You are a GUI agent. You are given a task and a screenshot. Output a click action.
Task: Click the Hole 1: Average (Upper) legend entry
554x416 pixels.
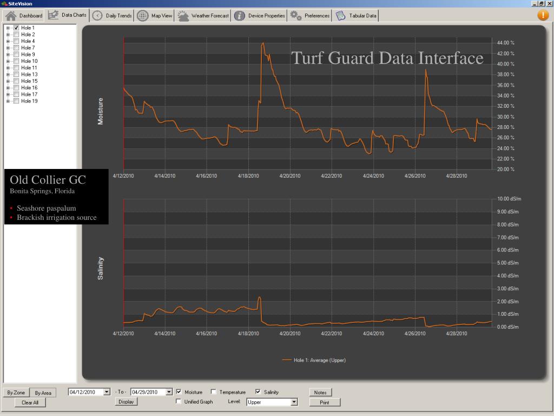pos(314,360)
